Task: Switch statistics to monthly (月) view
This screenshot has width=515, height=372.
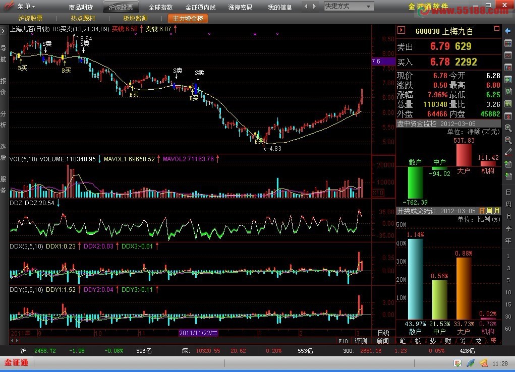Action: 496,211
